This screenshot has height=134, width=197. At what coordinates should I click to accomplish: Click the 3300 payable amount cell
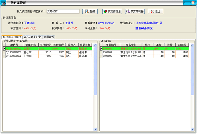pyautogui.click(x=45, y=49)
